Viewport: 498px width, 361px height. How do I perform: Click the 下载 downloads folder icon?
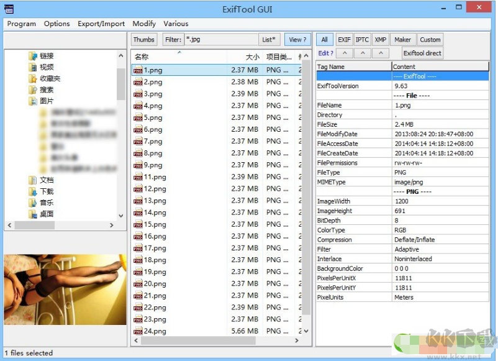click(x=32, y=191)
